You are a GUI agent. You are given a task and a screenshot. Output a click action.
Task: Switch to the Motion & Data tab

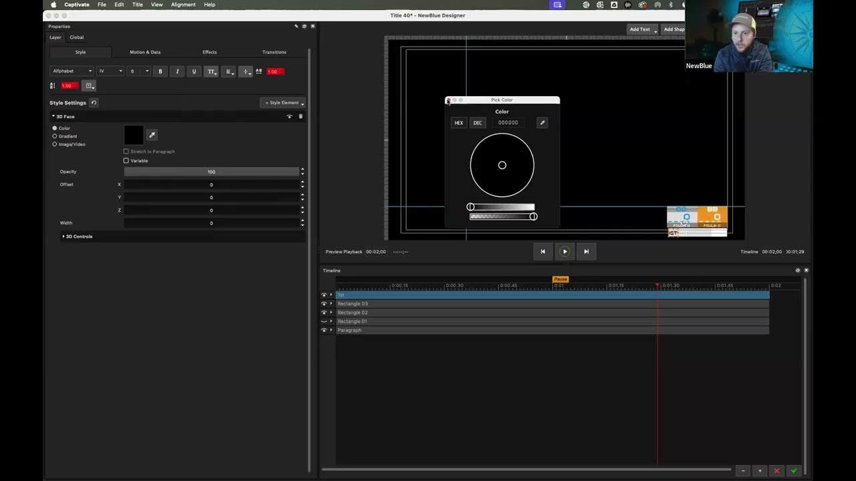(145, 52)
